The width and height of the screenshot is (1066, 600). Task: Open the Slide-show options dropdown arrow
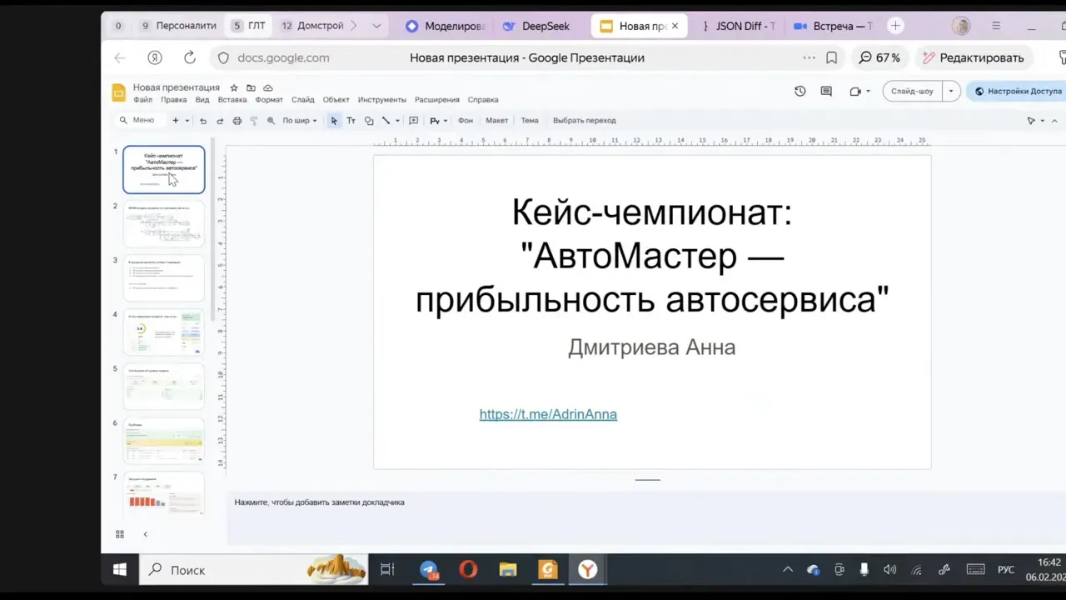coord(950,91)
